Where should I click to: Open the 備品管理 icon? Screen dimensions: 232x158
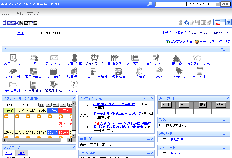click(139, 71)
